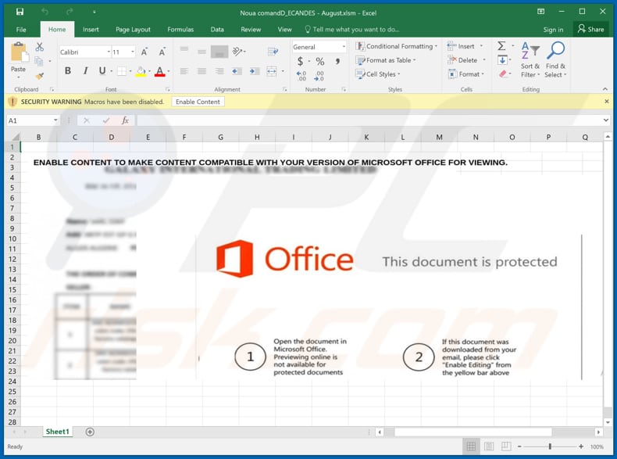Toggle Italic formatting

point(85,71)
